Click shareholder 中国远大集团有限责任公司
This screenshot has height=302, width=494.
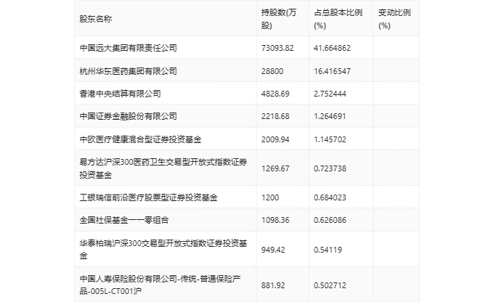tap(128, 48)
